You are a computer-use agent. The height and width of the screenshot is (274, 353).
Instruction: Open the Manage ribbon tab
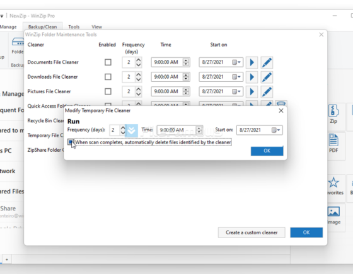8,27
